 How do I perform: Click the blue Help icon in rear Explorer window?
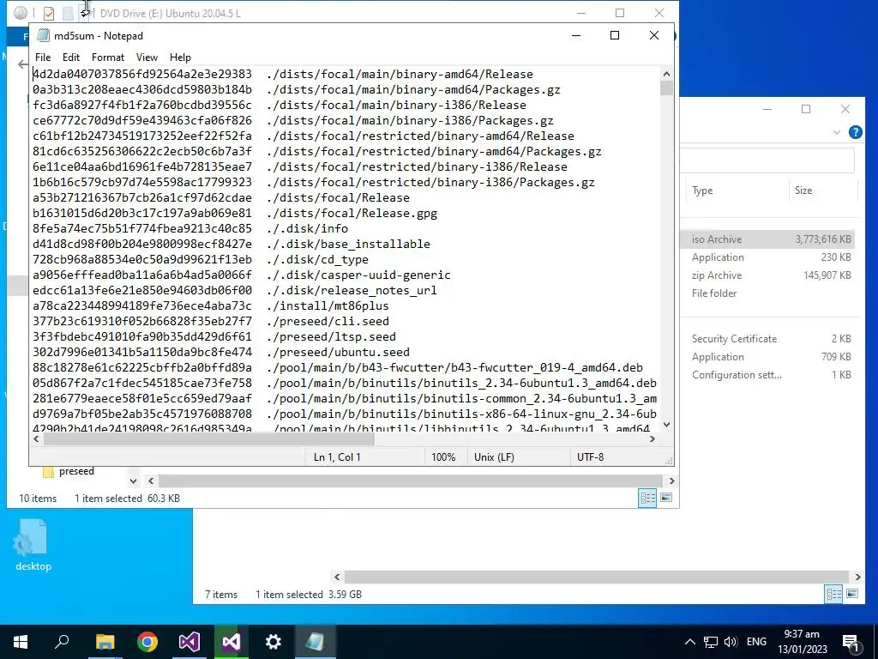[x=855, y=132]
